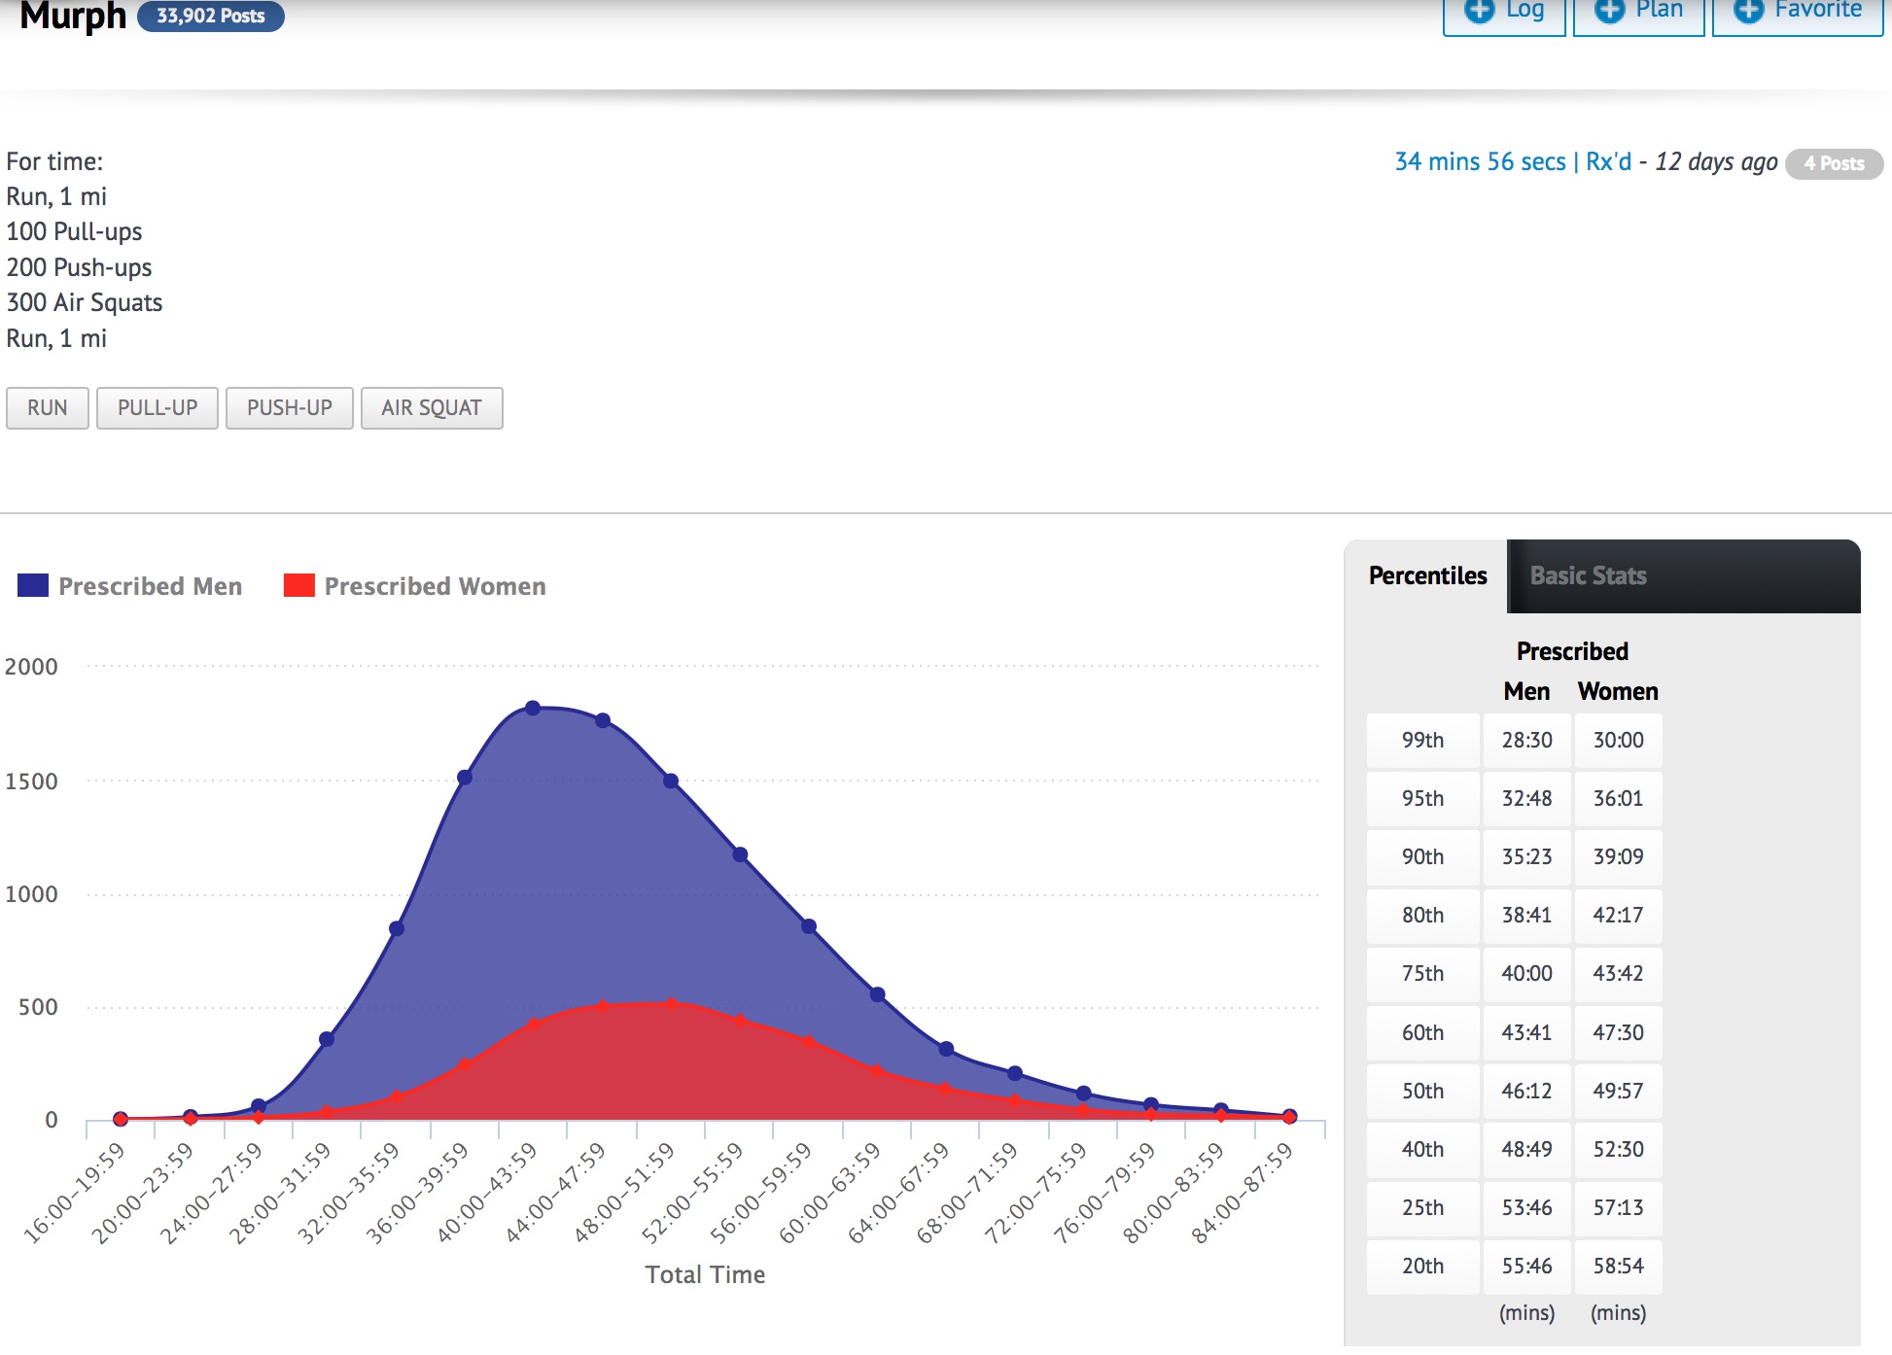Toggle Prescribed Women legend red swatch
This screenshot has height=1355, width=1892.
298,585
